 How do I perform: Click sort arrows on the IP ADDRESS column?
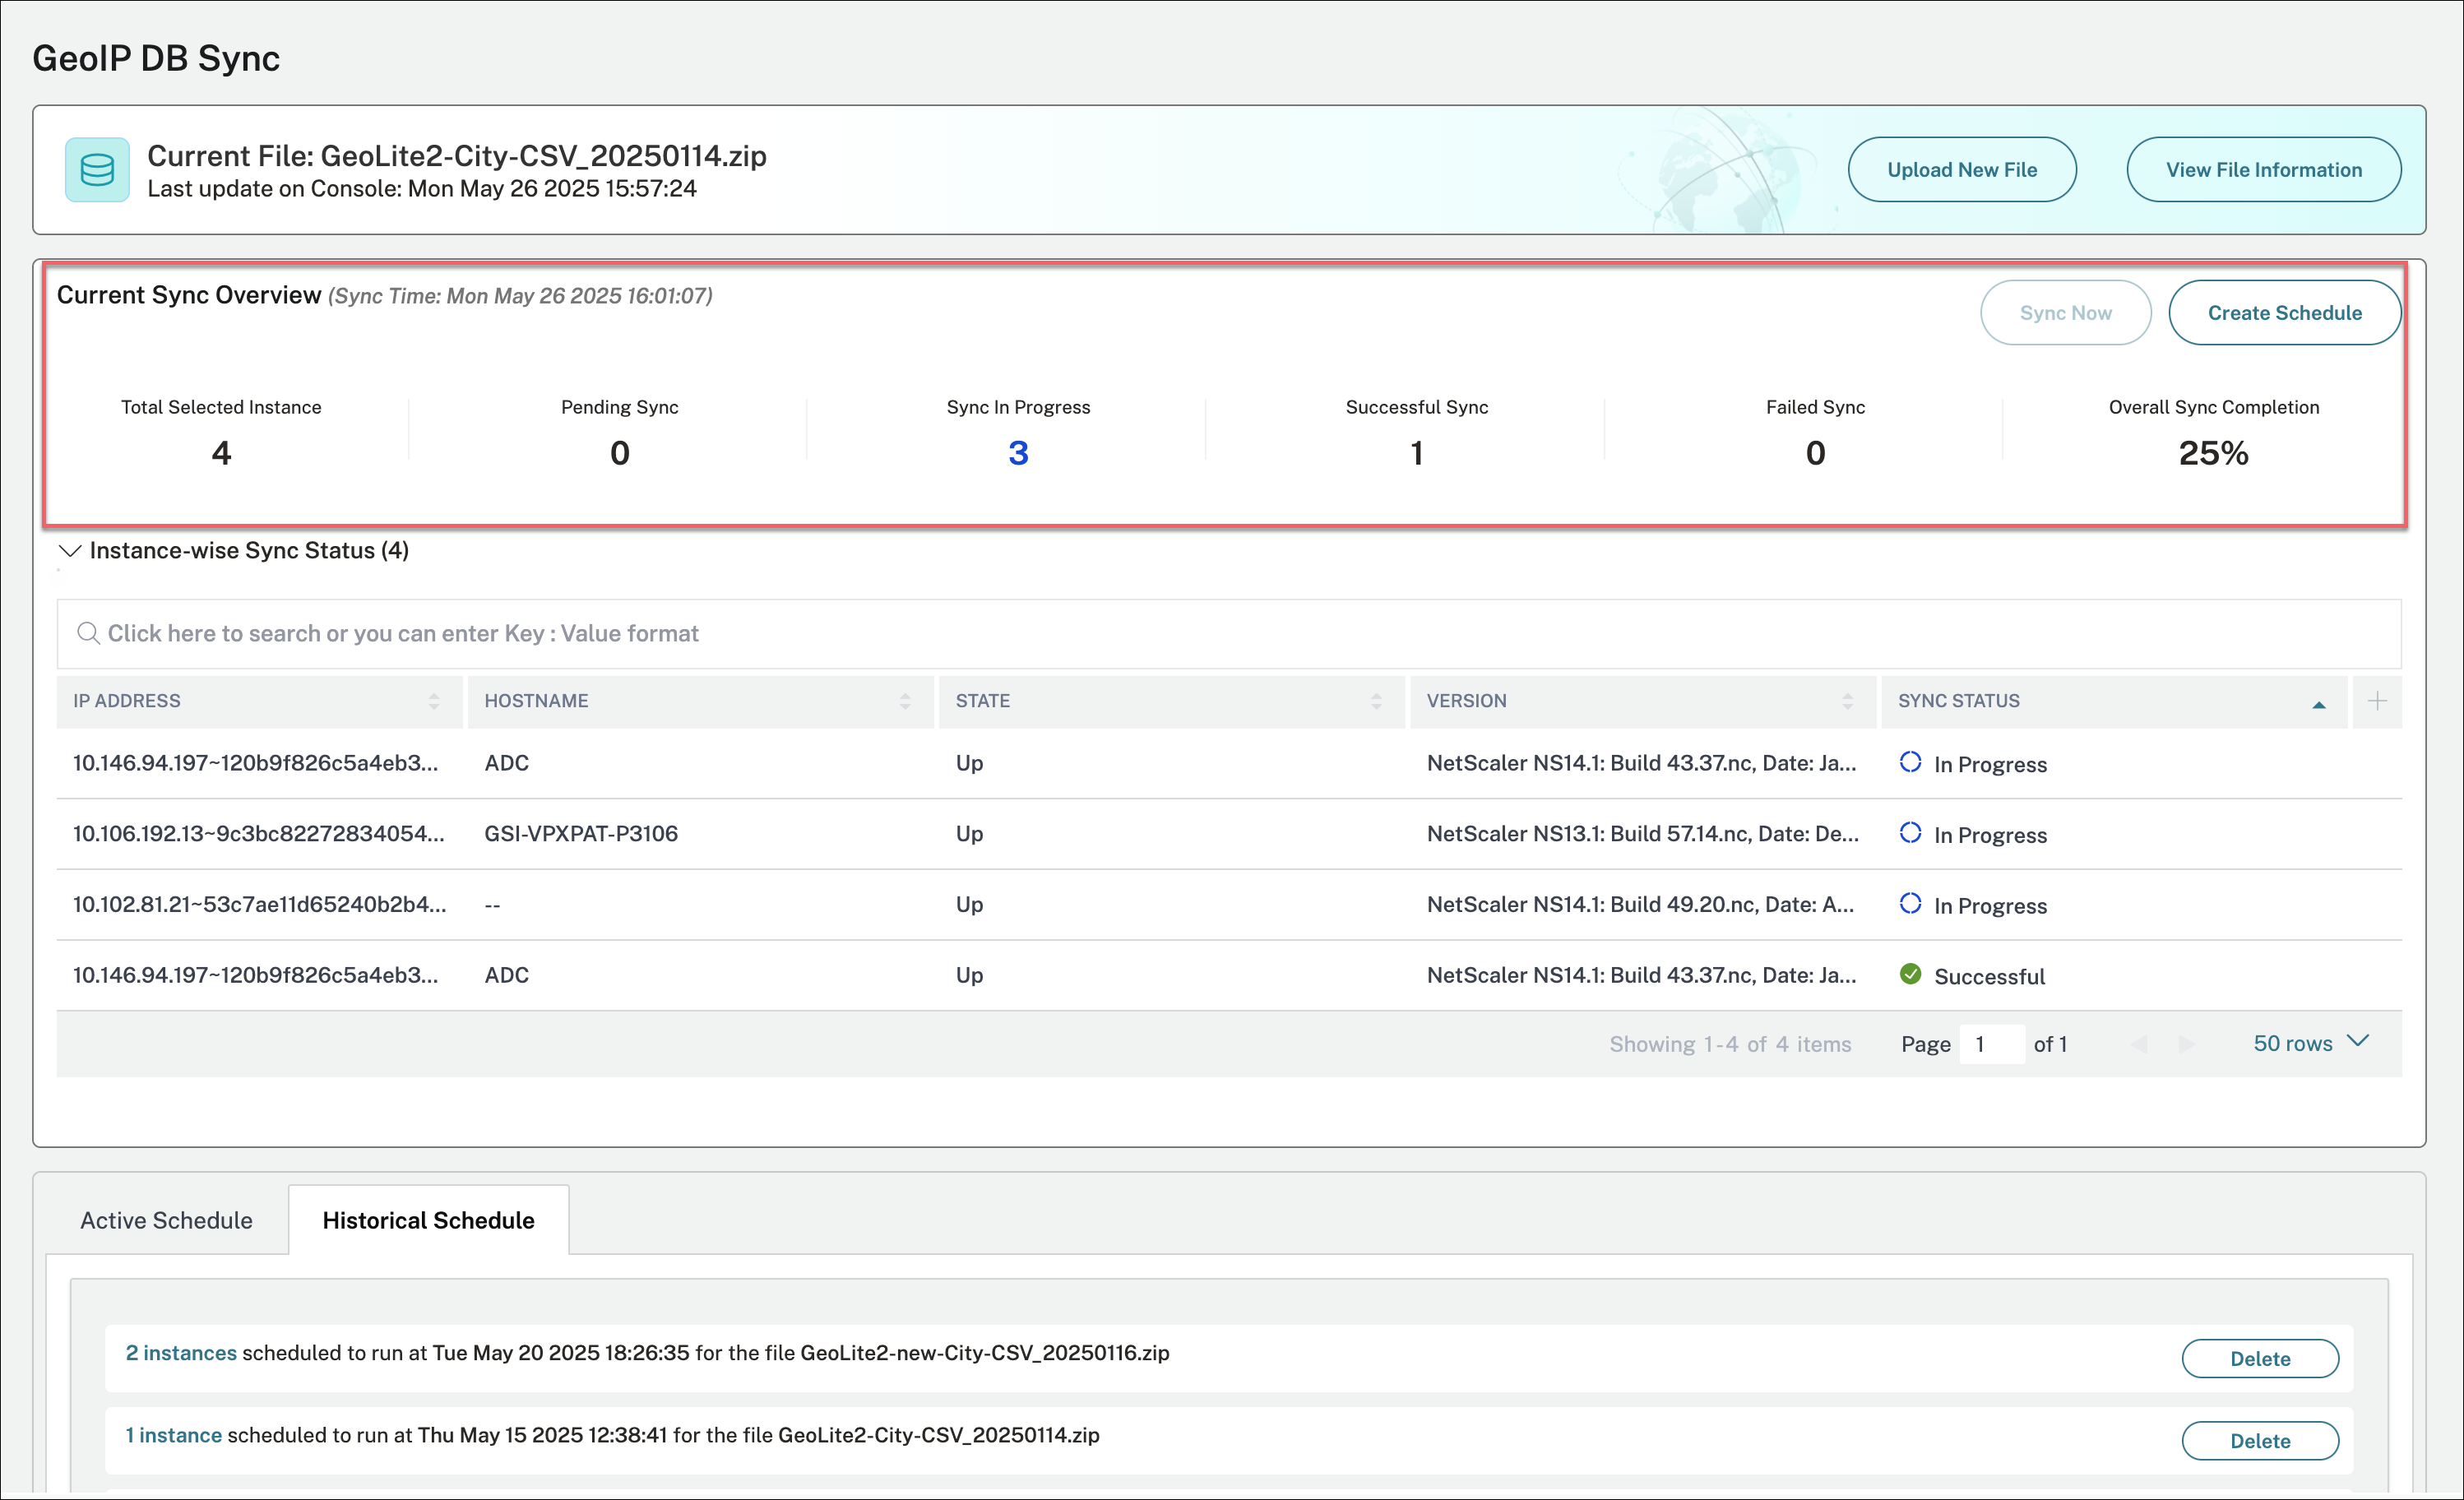point(434,701)
